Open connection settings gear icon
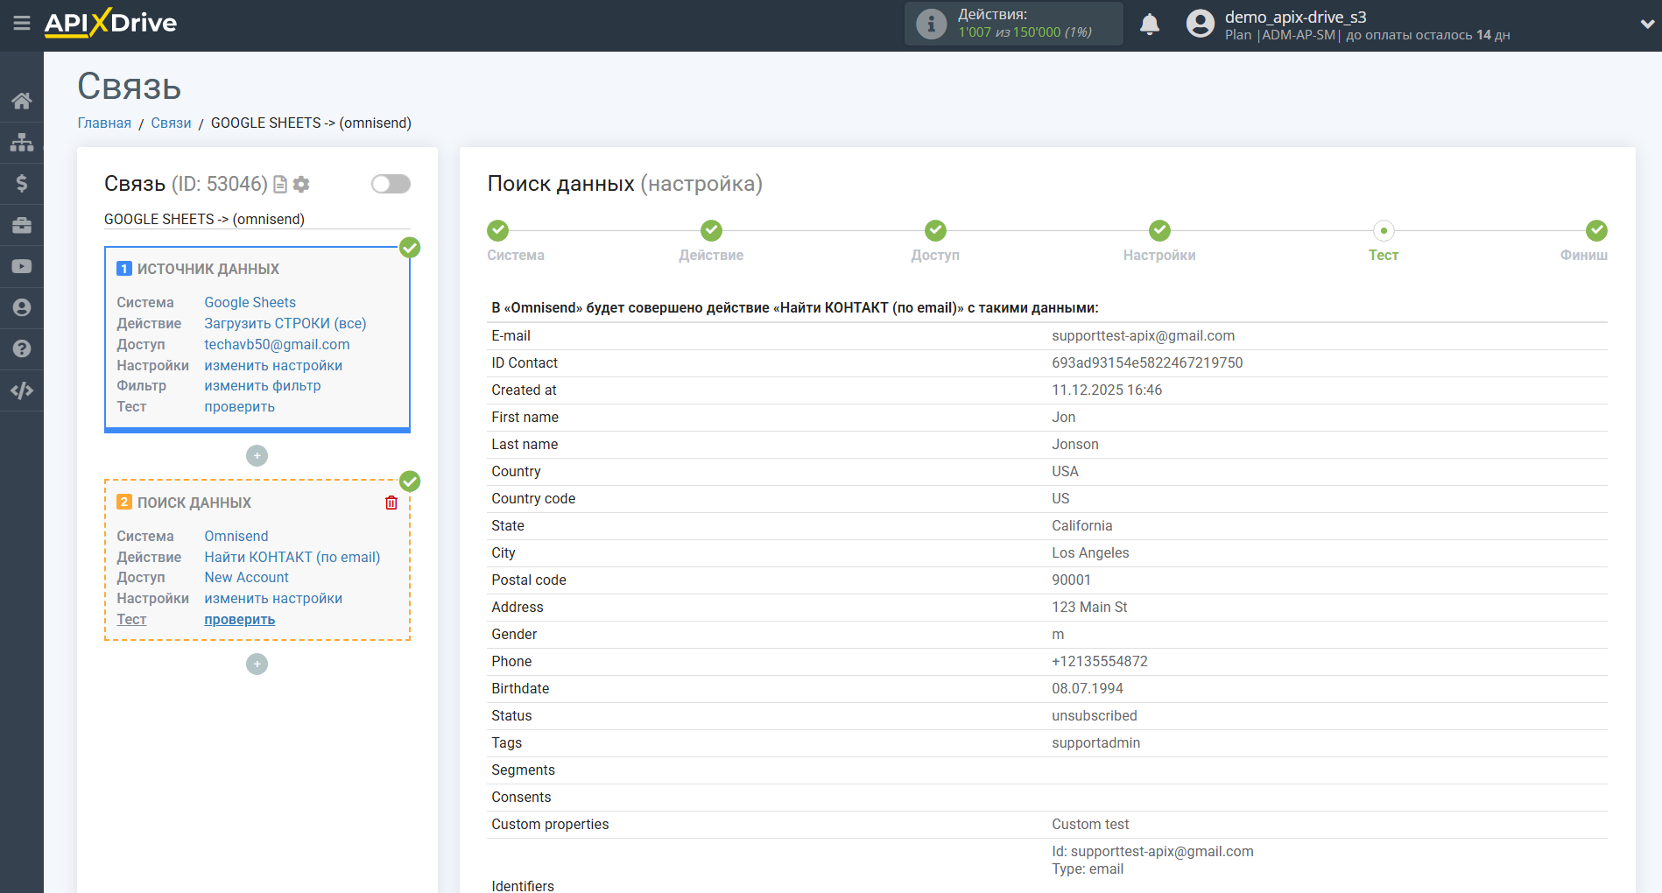Screen dimensions: 1662x893 [301, 184]
